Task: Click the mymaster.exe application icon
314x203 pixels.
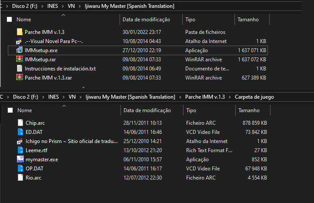Action: pyautogui.click(x=20, y=160)
